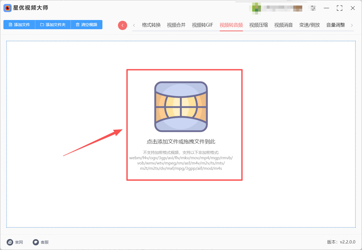This screenshot has width=362, height=250.
Task: Select the 视频转音频 tab
Action: pyautogui.click(x=231, y=25)
